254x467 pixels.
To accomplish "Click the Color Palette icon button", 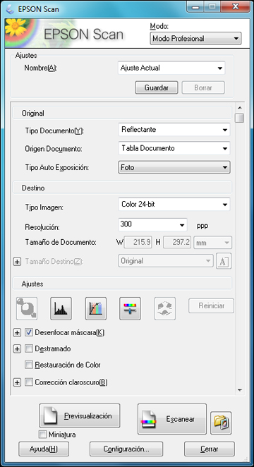I will [165, 308].
